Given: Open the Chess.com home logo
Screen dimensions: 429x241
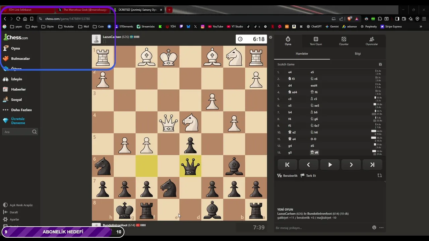Looking at the screenshot, I should (x=16, y=37).
